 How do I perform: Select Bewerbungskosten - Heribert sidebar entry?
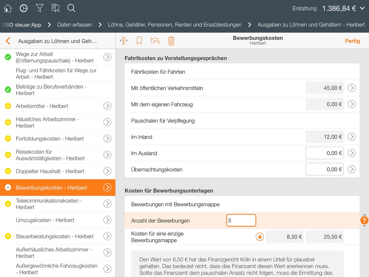click(x=58, y=188)
